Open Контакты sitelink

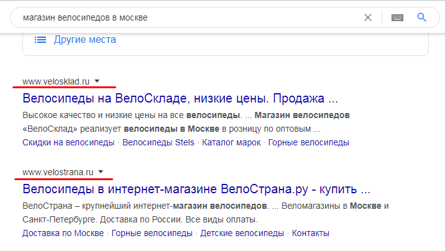pyautogui.click(x=310, y=233)
